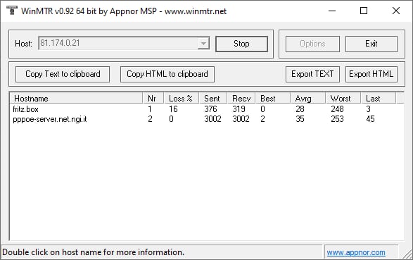Screen dimensions: 413x260
Task: Sort by the Hostname column header
Action: tap(77, 99)
